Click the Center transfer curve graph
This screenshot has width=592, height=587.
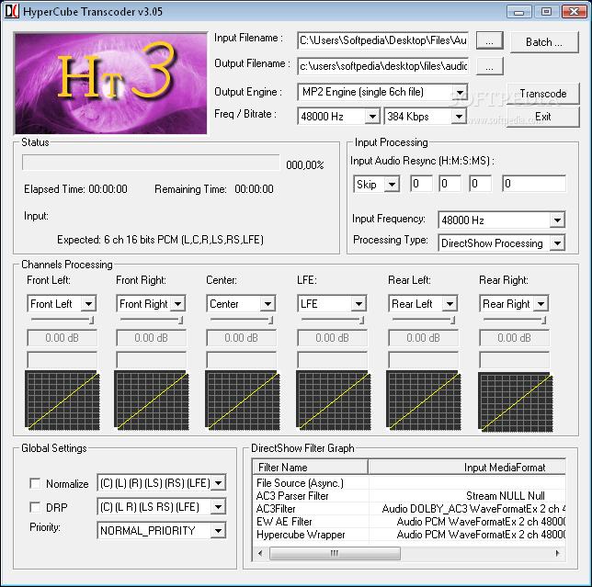[243, 401]
